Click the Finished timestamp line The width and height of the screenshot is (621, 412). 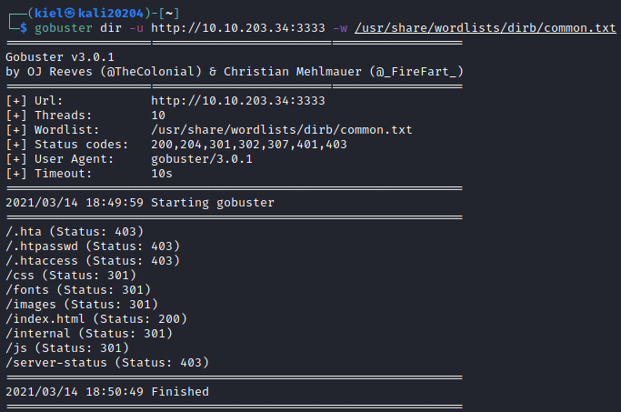click(106, 391)
